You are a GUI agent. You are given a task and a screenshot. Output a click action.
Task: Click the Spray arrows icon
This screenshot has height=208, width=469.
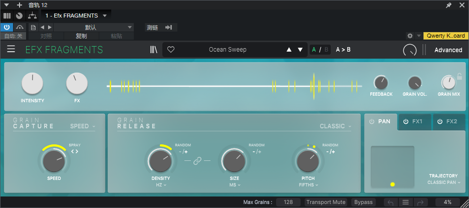[x=75, y=151]
